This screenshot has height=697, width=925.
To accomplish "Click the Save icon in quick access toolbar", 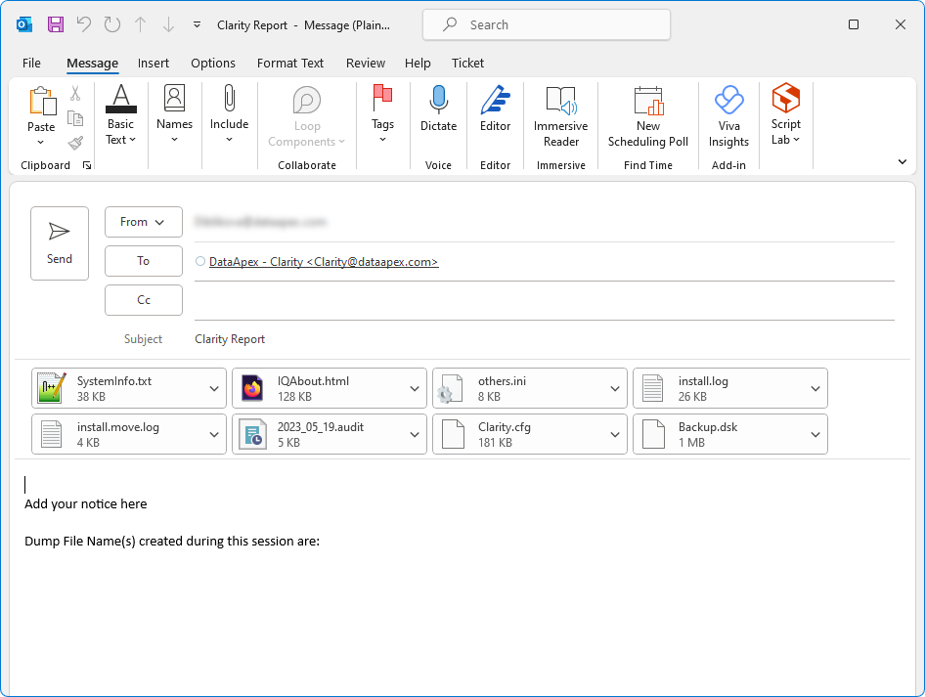I will click(54, 24).
